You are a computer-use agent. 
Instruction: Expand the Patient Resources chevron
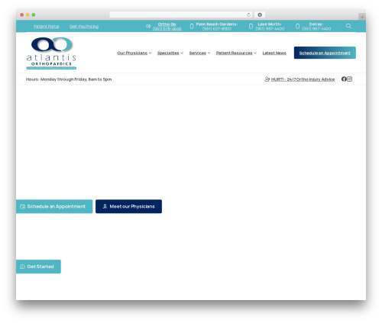255,53
